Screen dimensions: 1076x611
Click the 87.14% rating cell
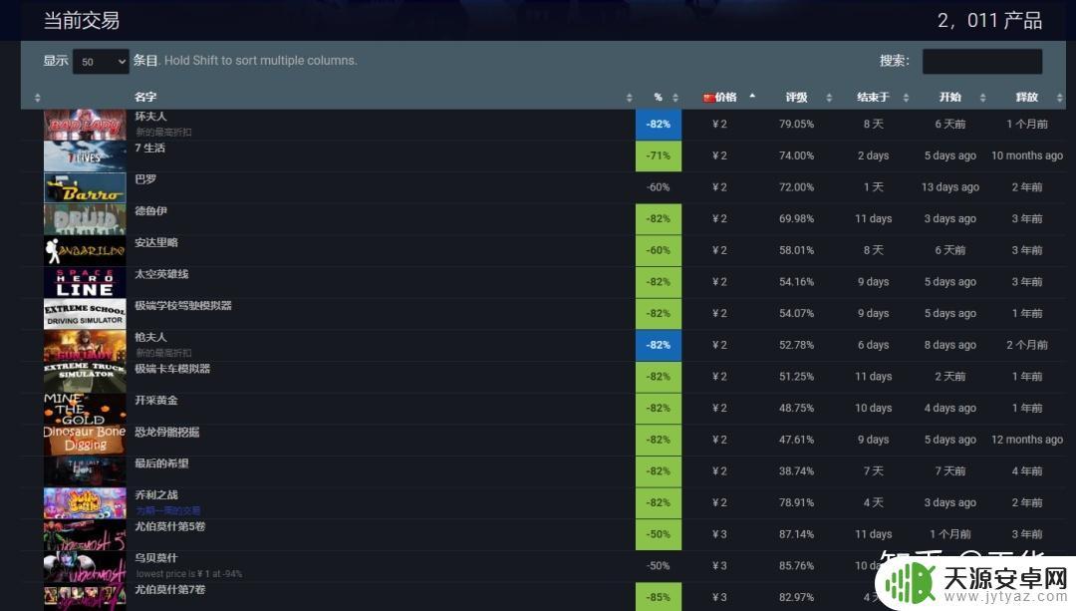point(796,535)
